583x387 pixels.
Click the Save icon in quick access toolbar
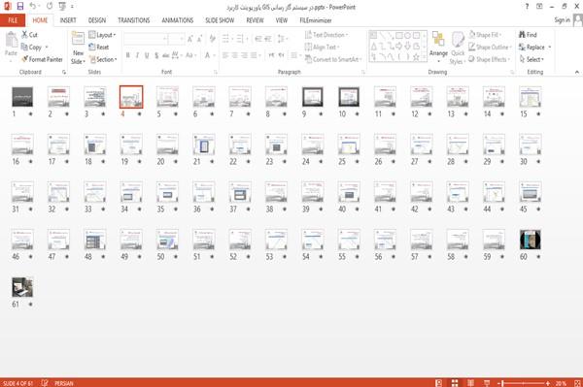point(20,6)
